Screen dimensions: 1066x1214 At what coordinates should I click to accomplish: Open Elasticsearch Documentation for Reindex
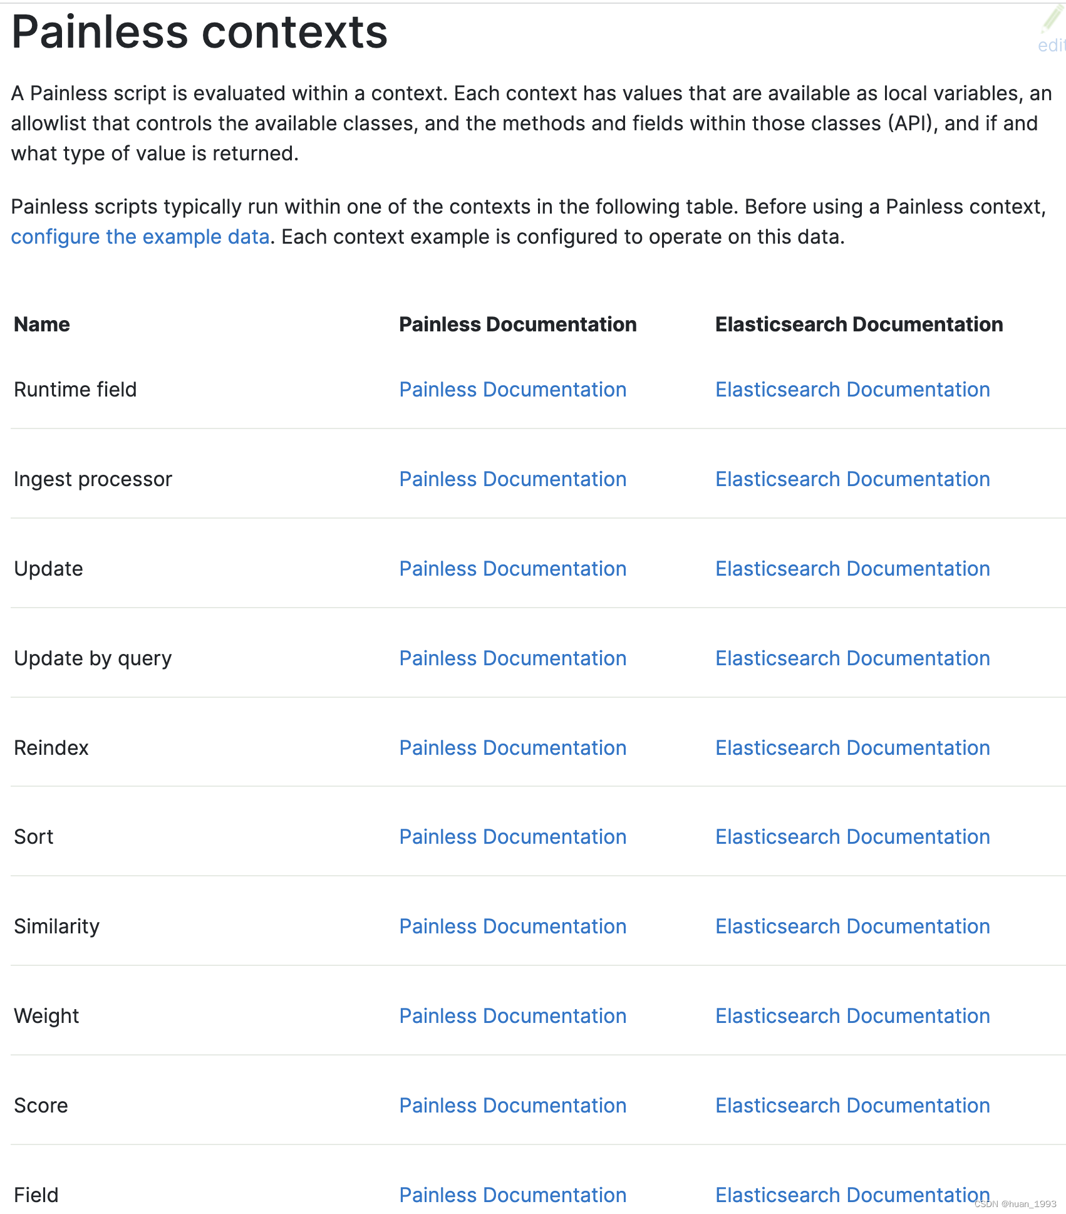(x=852, y=748)
